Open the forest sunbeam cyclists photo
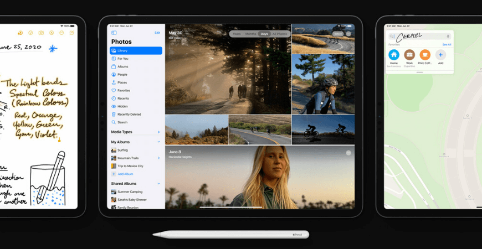This screenshot has width=482, height=249. point(228,69)
